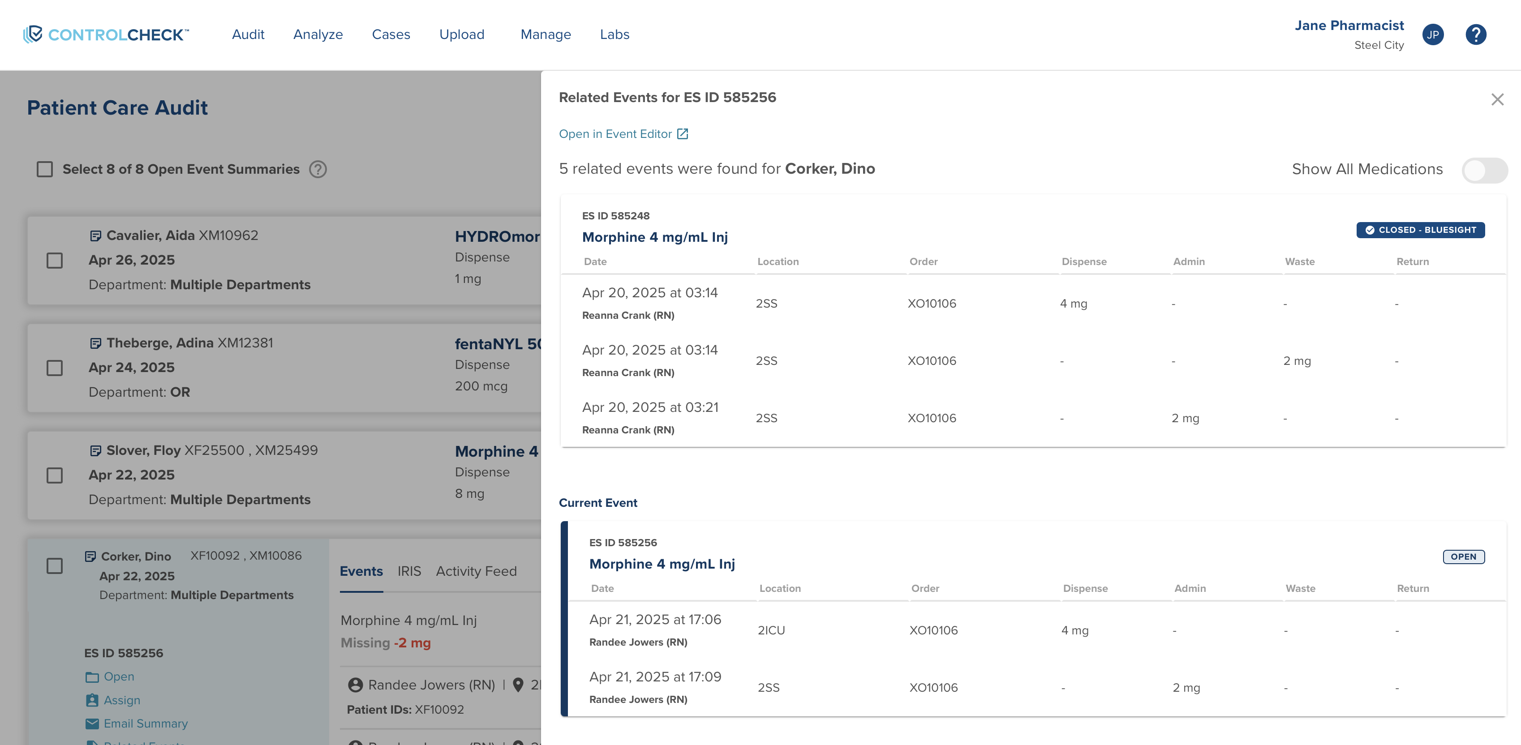Click the JP user avatar icon
This screenshot has height=745, width=1521.
[x=1432, y=34]
